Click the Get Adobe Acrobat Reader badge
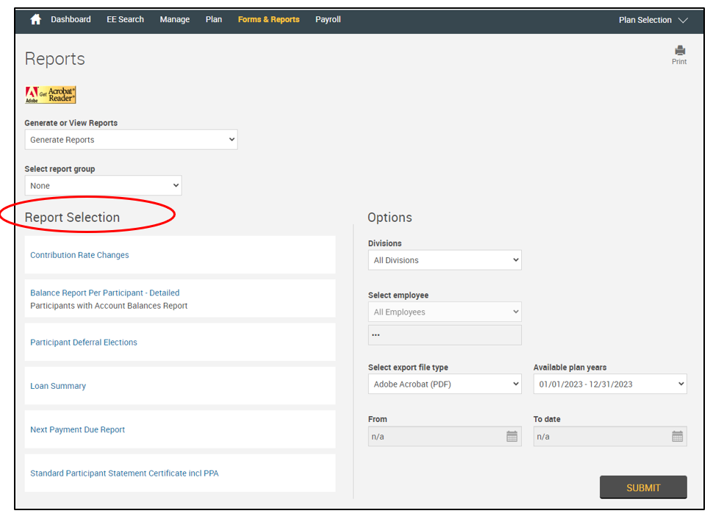This screenshot has width=713, height=519. [x=51, y=95]
